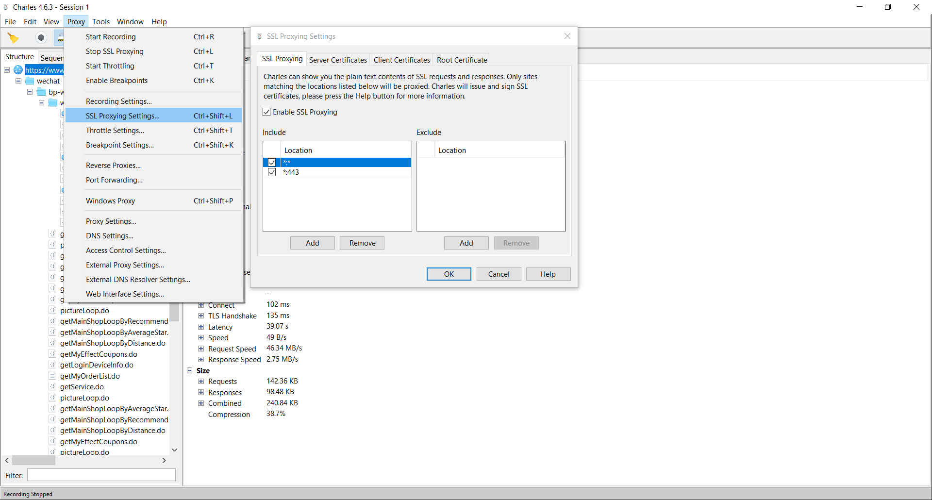Open the Tools menu
Image resolution: width=932 pixels, height=500 pixels.
tap(101, 22)
